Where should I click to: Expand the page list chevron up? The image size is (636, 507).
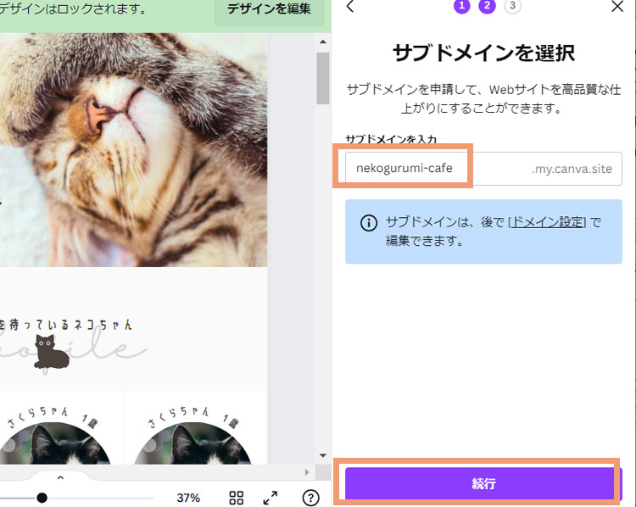(60, 478)
